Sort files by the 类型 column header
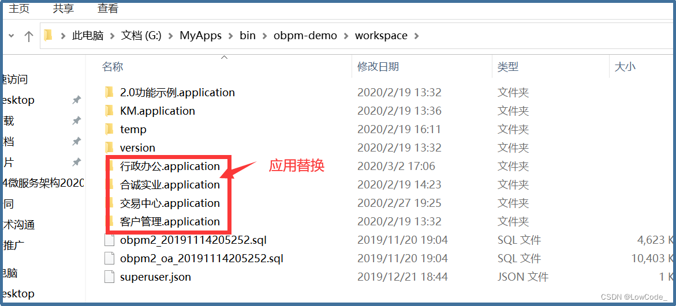Viewport: 676px width, 306px height. [x=508, y=67]
